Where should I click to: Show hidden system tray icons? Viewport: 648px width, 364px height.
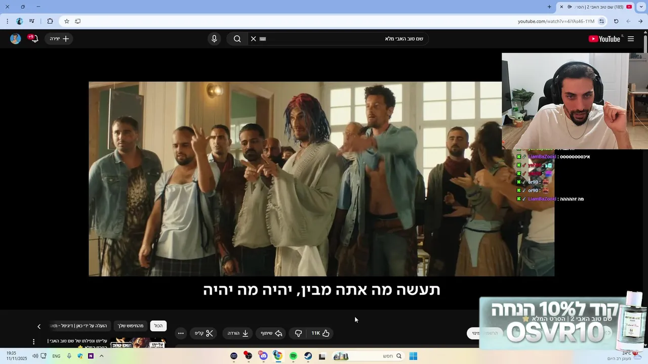pos(101,356)
